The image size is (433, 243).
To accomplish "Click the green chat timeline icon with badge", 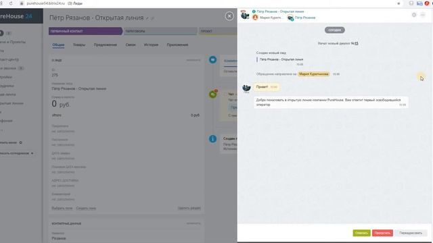I will click(x=213, y=94).
